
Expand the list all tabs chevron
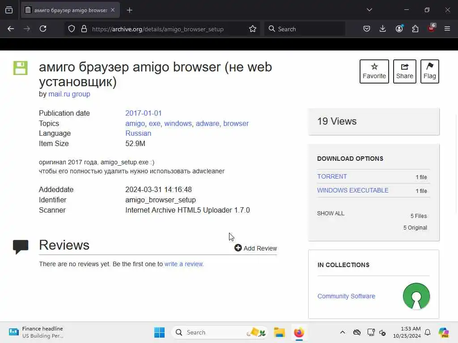point(369,10)
